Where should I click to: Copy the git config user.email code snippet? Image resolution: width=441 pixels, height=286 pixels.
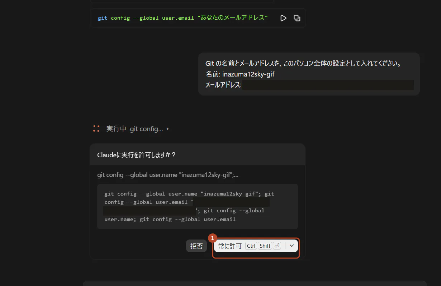point(297,18)
